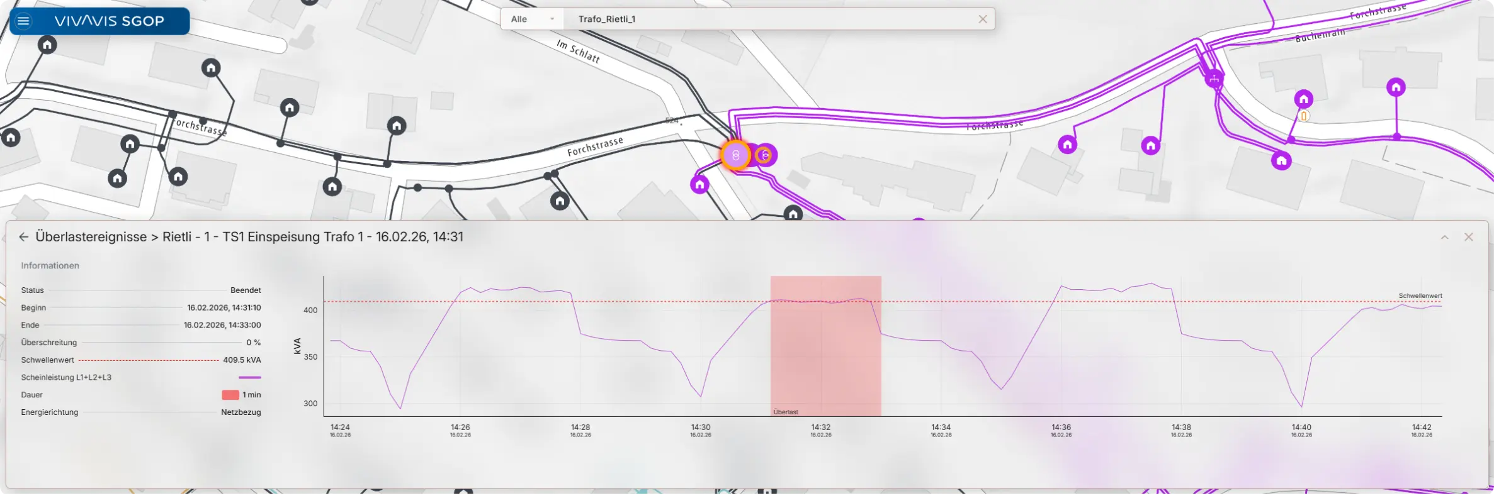
Task: Click the Dauer value '1 min'
Action: tap(252, 395)
